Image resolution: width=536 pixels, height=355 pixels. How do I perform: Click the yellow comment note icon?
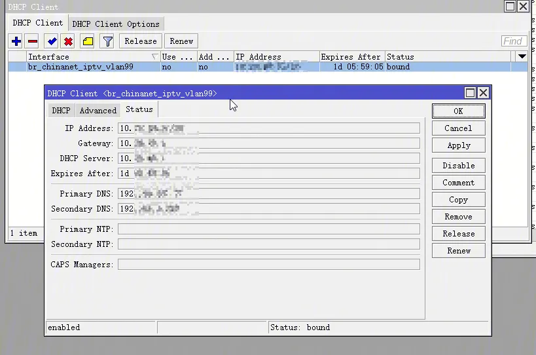pyautogui.click(x=88, y=41)
